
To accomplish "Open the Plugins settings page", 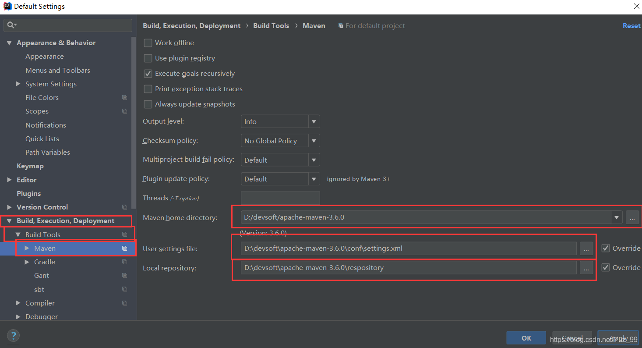I will click(x=29, y=193).
